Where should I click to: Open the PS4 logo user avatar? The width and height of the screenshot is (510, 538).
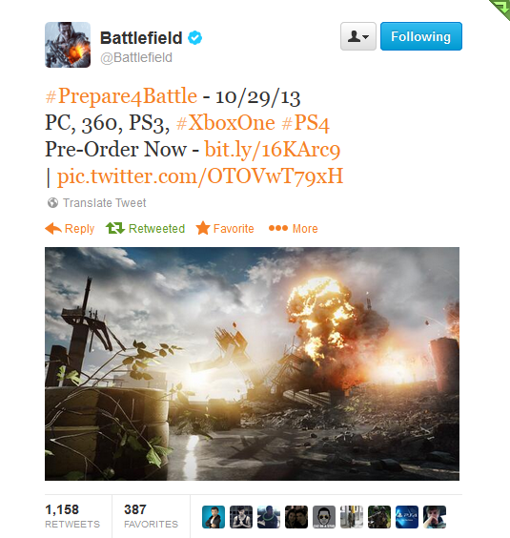click(x=407, y=517)
